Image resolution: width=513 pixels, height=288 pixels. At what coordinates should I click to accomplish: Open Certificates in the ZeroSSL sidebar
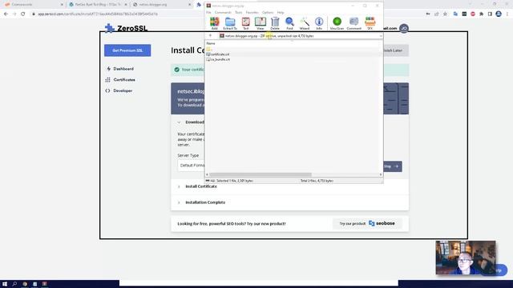[x=120, y=80]
